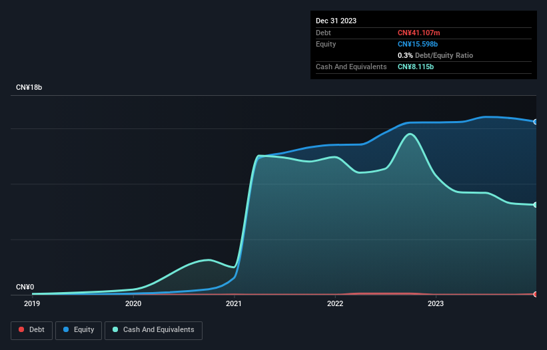The image size is (547, 350).
Task: Click the Equity label in tooltip
Action: pyautogui.click(x=326, y=44)
